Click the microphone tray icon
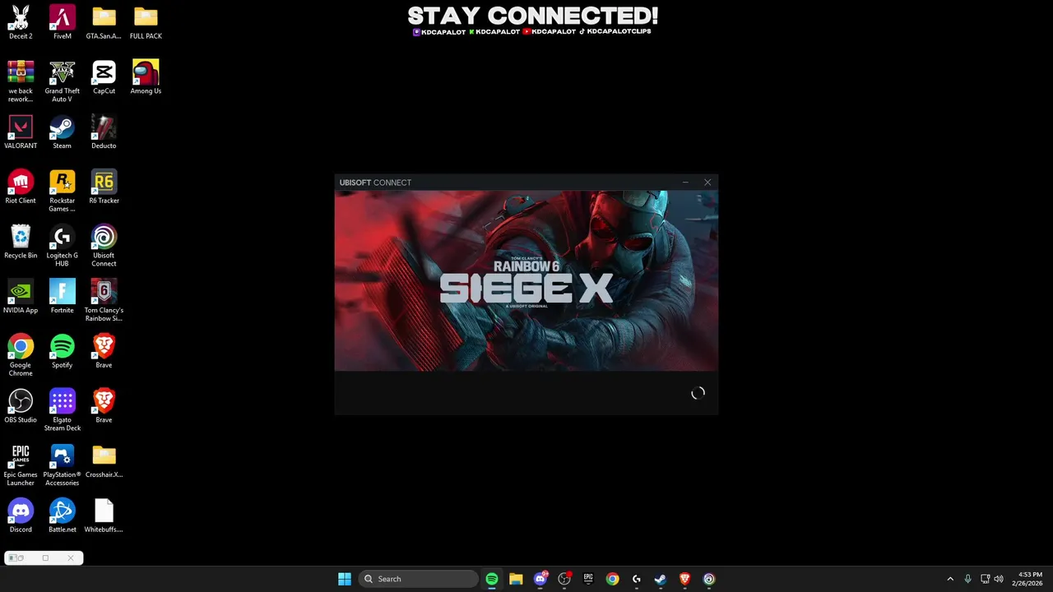Screen dimensions: 1053x592 point(968,579)
